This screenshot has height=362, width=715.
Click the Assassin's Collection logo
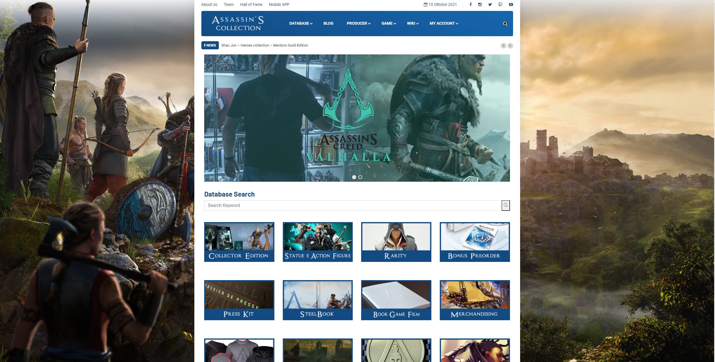[x=238, y=23]
